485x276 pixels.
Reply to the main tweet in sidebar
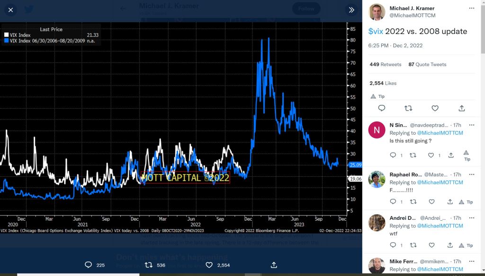click(x=382, y=108)
